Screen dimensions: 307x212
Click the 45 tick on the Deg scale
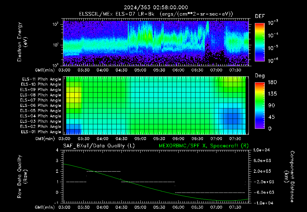[x=271, y=117]
